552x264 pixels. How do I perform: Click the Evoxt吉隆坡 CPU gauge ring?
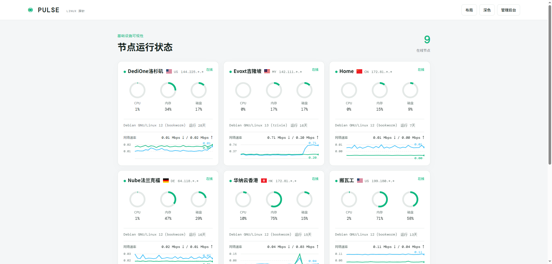(243, 90)
